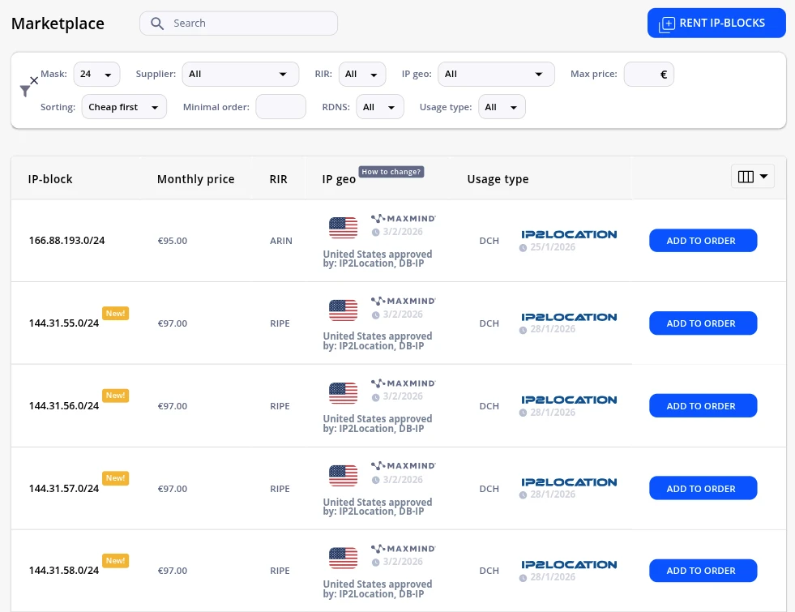Add 166.88.193.0/24 to order
The image size is (795, 612).
(702, 241)
